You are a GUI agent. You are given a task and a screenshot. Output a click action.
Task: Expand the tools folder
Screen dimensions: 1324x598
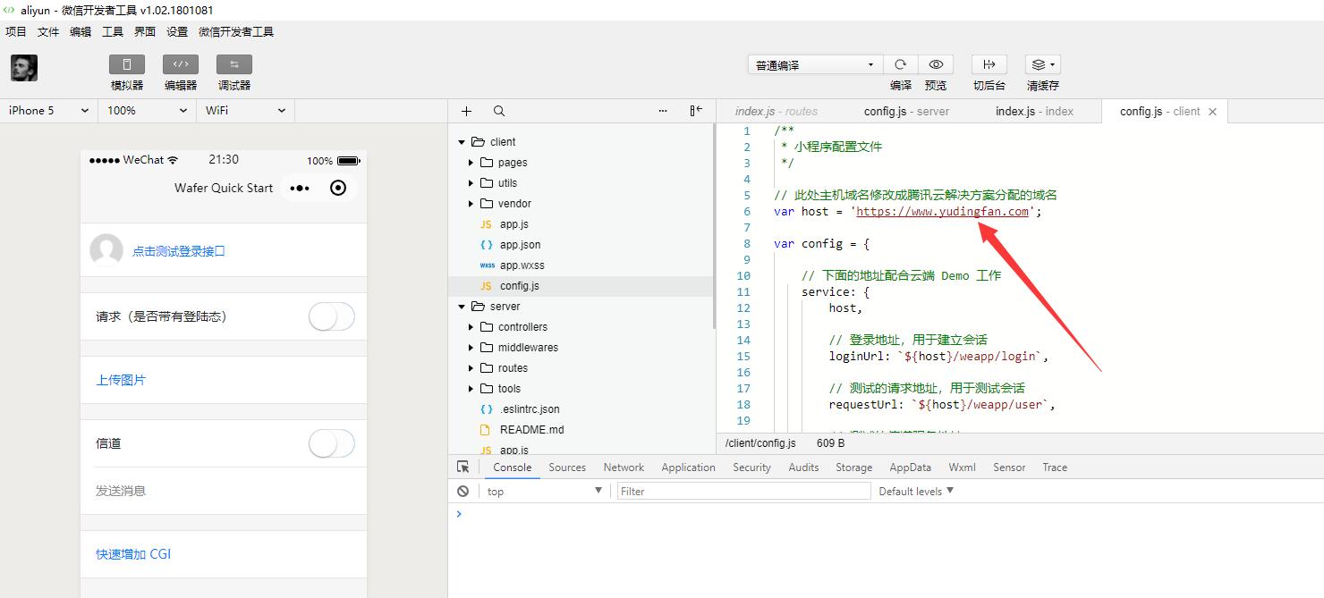tap(471, 389)
